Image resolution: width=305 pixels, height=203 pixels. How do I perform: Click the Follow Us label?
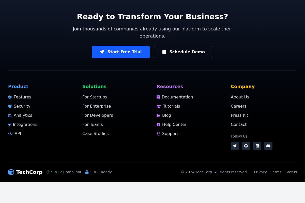click(x=239, y=136)
